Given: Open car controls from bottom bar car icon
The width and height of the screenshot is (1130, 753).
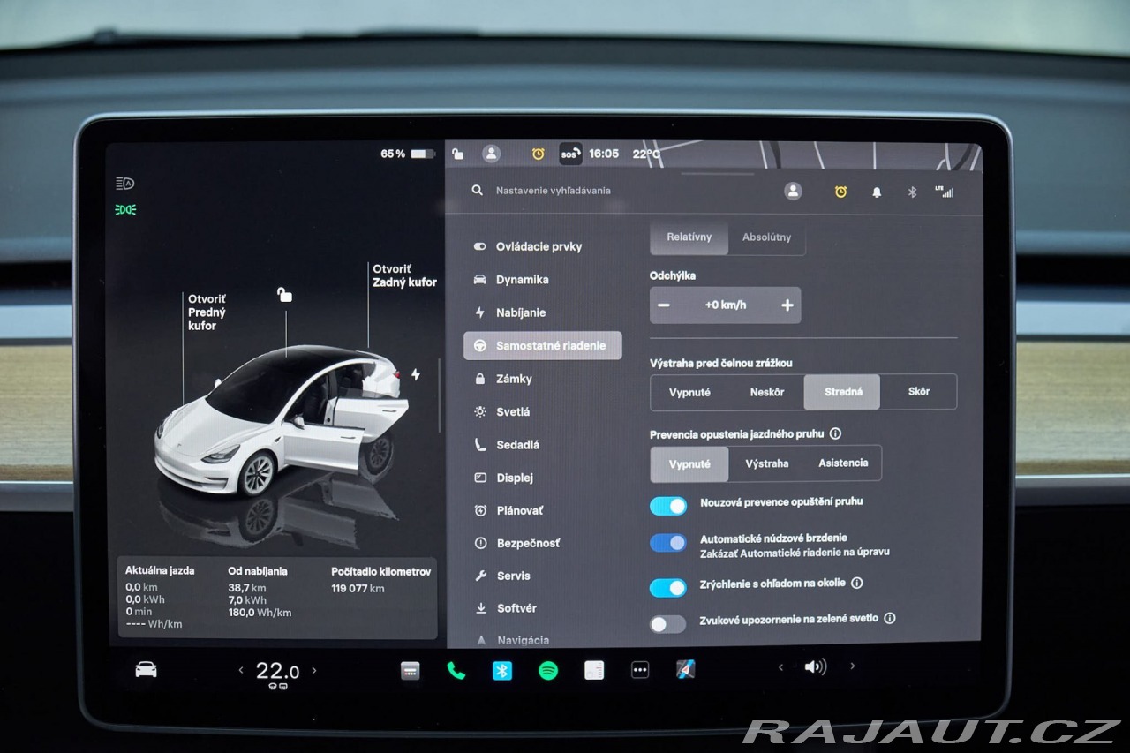Looking at the screenshot, I should click(x=146, y=669).
